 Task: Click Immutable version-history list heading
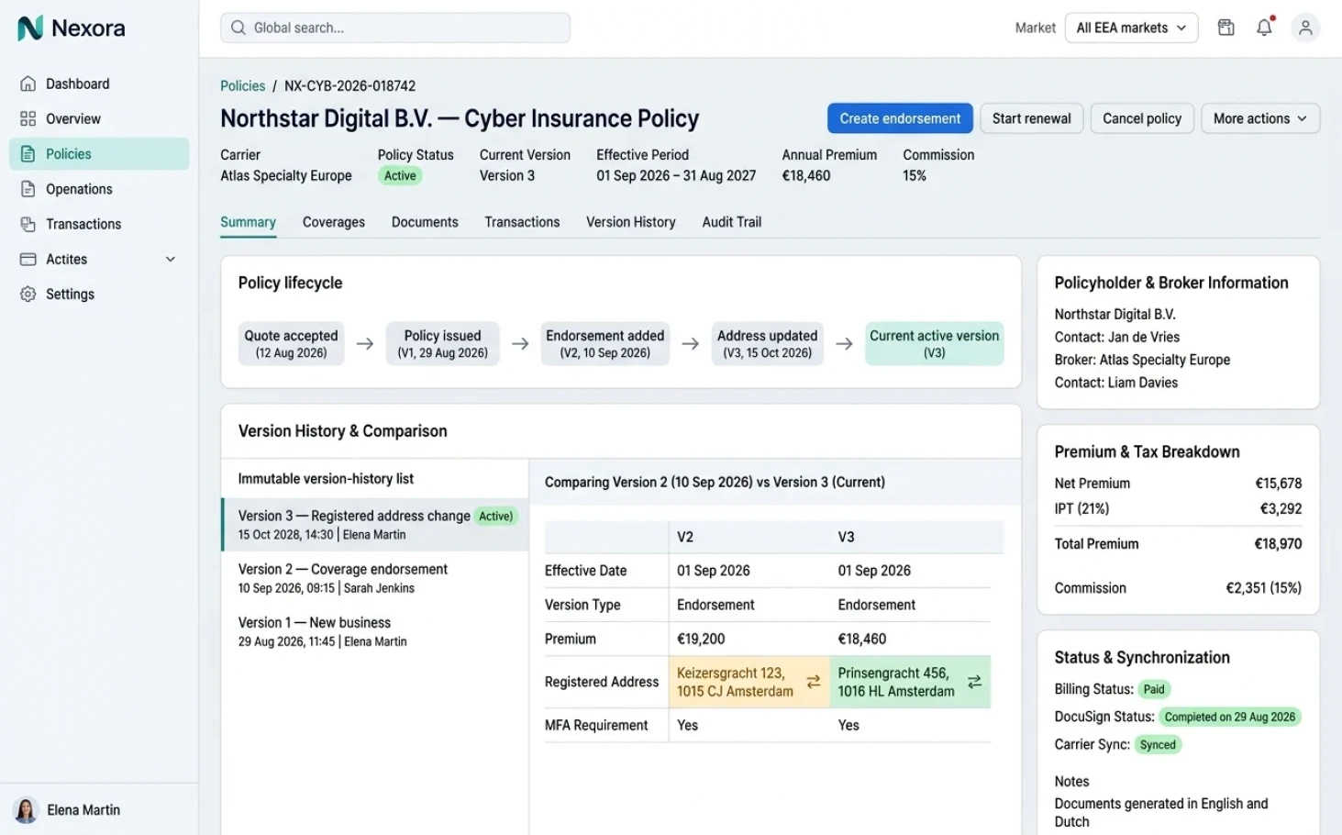tap(326, 479)
